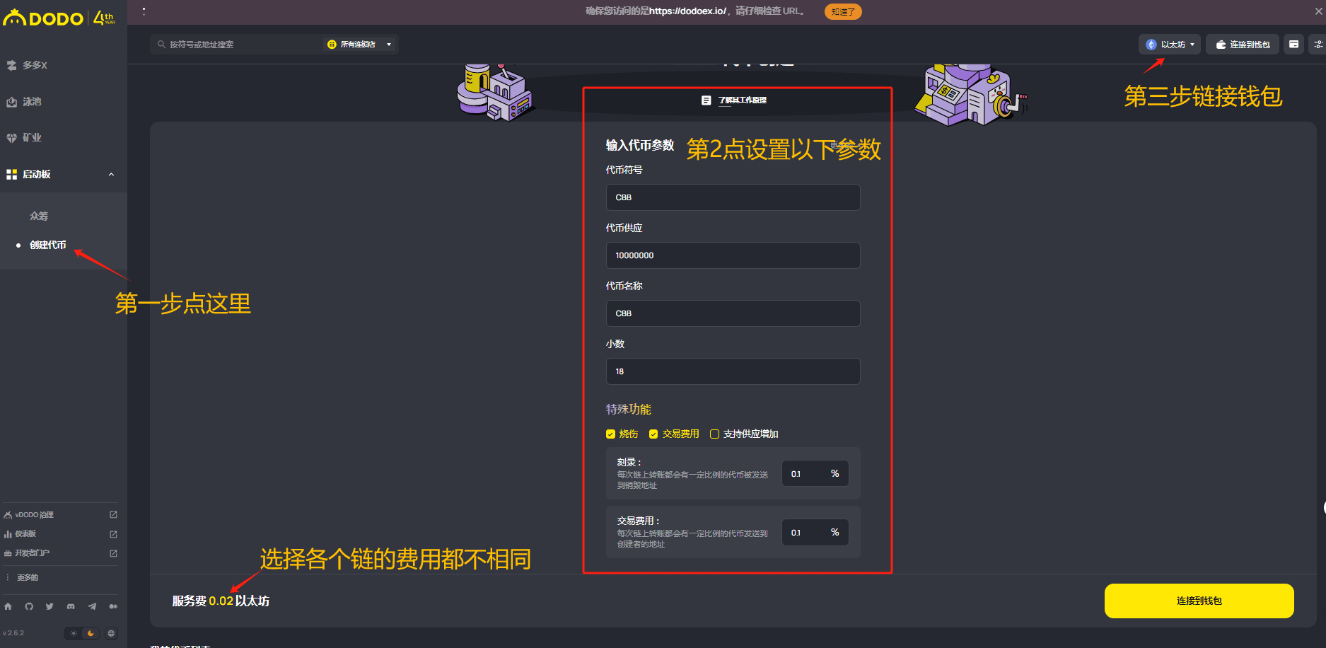
Task: Switch to light theme sun toggle
Action: (74, 633)
